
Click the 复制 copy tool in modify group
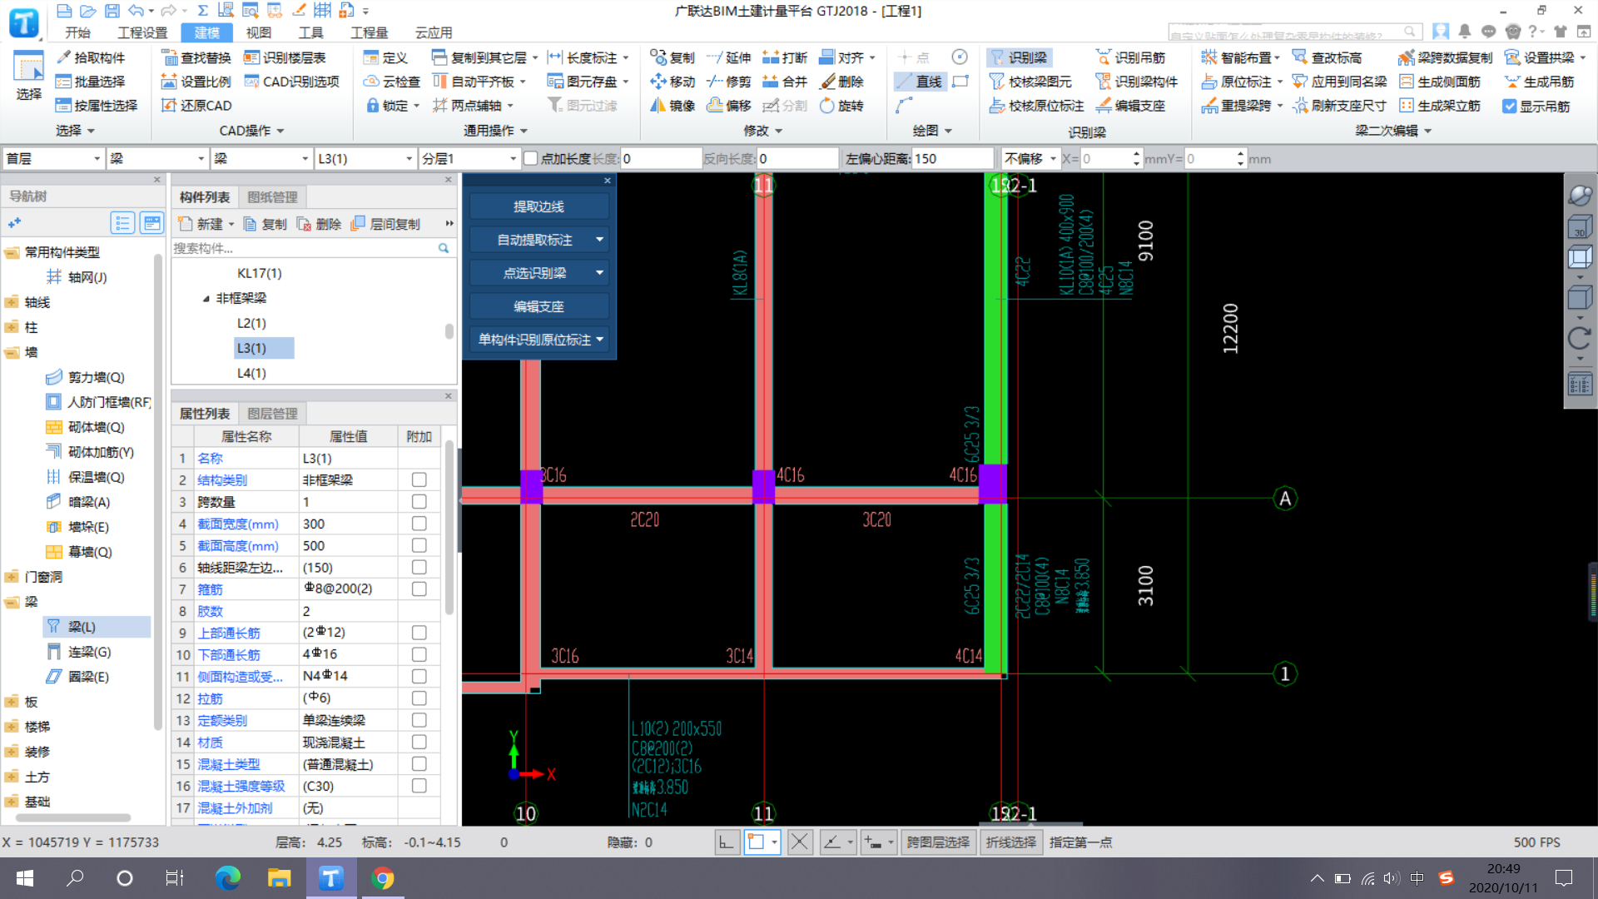point(672,57)
